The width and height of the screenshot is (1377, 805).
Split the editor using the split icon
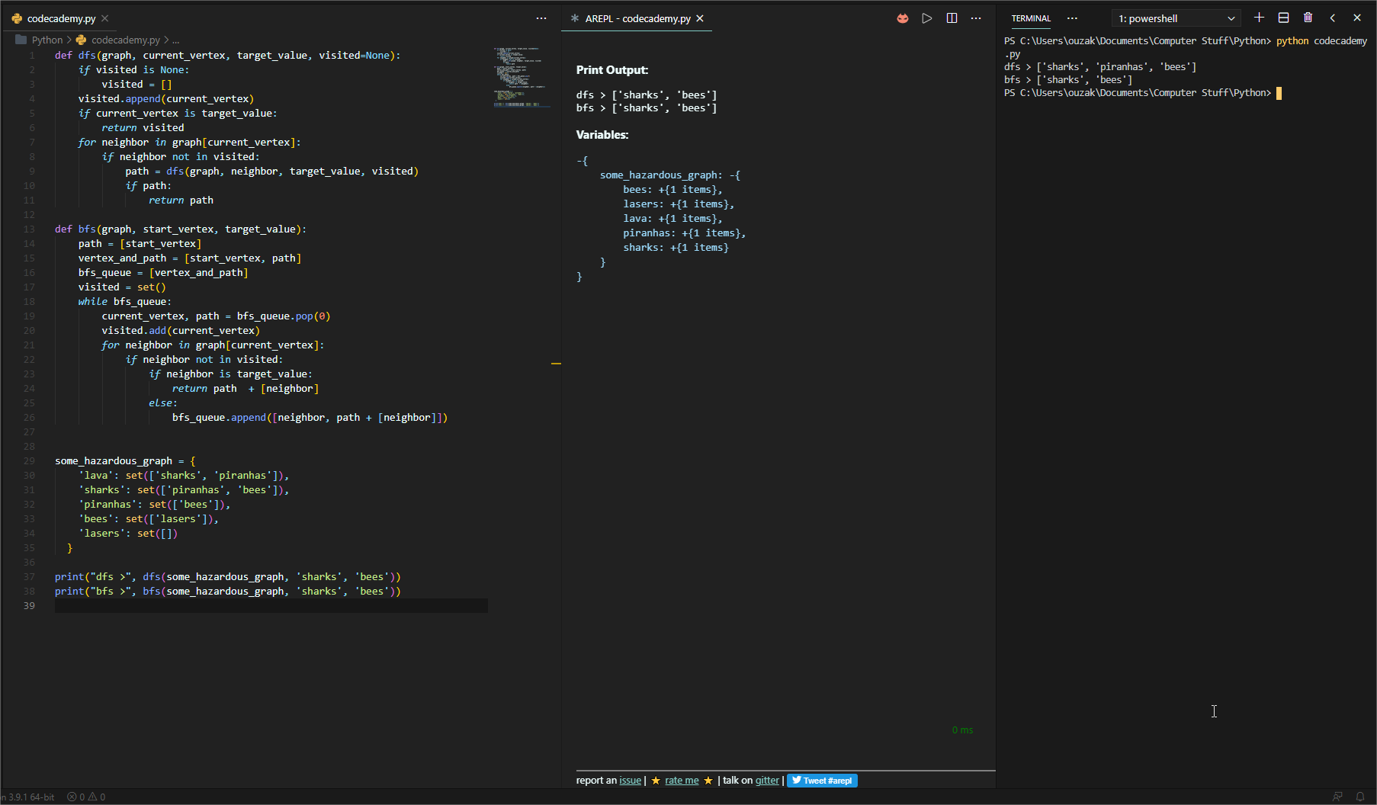(952, 18)
